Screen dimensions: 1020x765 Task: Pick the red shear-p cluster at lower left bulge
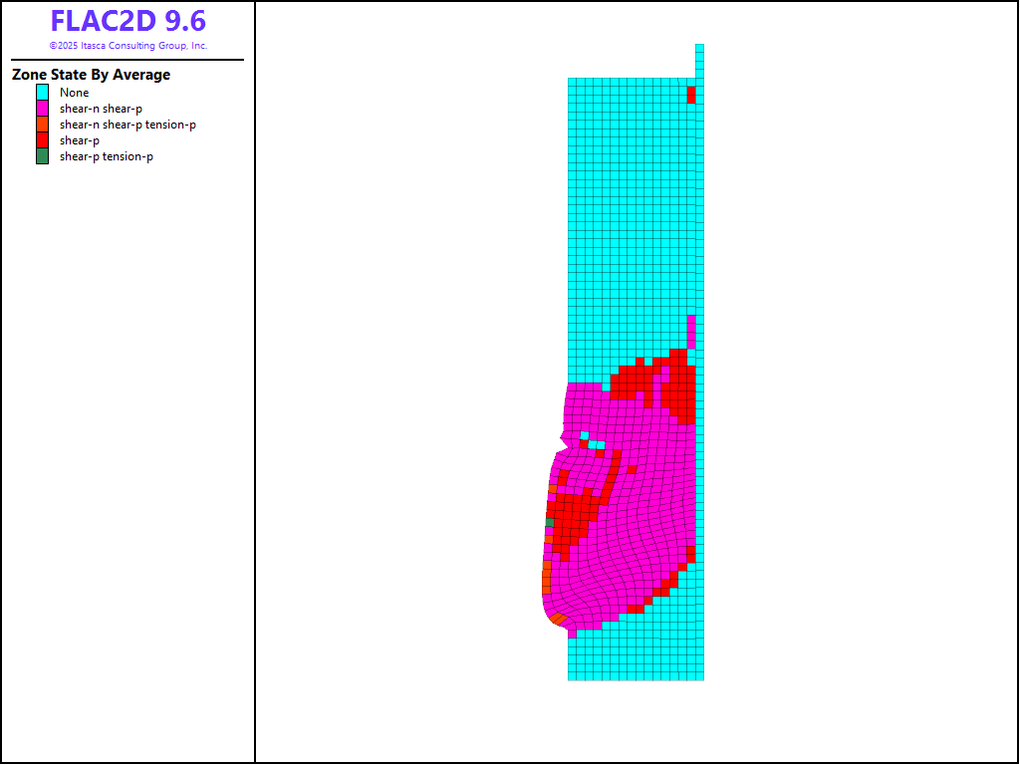point(573,516)
